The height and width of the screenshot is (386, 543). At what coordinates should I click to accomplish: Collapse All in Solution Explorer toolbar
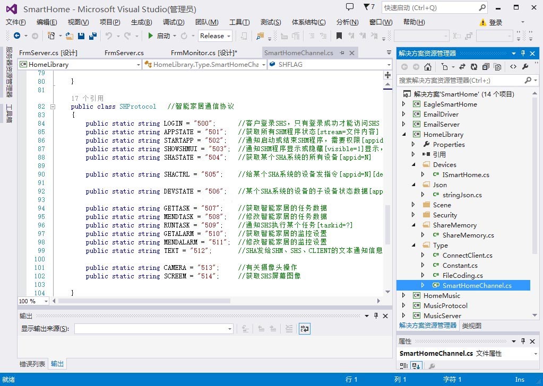486,67
